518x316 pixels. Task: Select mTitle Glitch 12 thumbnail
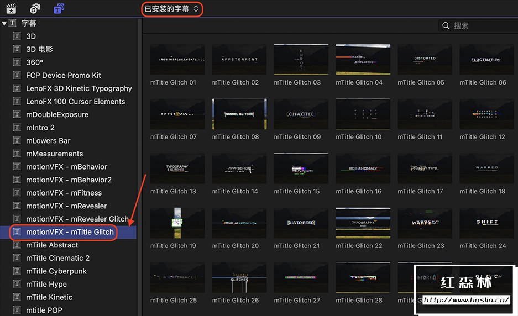coord(486,114)
